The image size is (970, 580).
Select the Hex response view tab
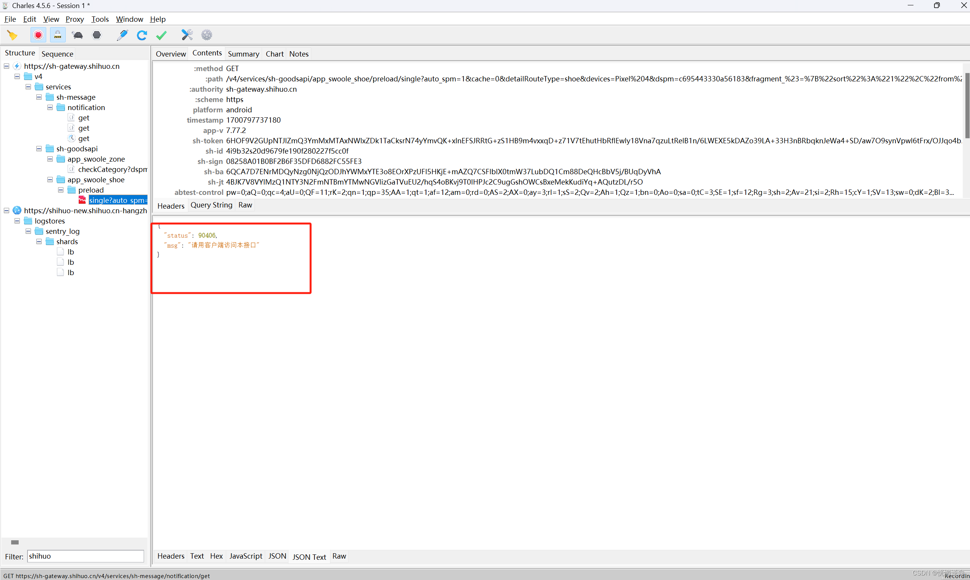click(216, 556)
